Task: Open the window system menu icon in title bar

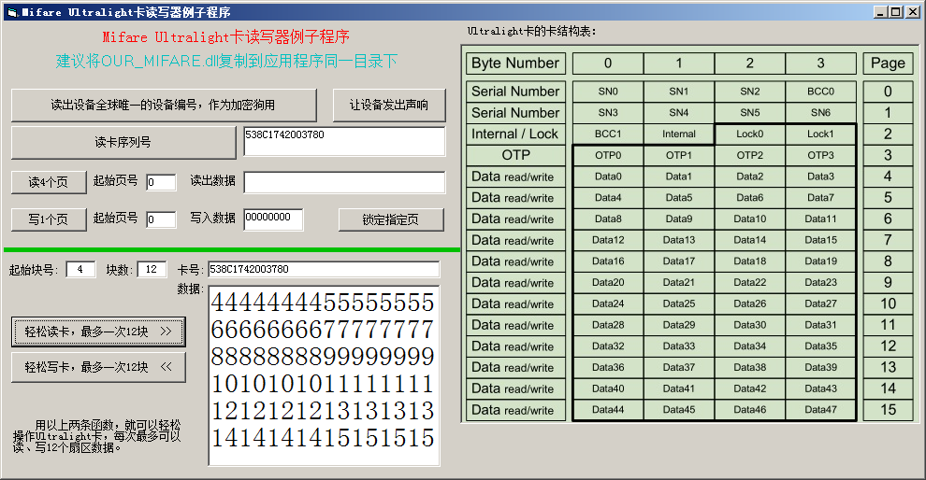Action: coord(12,12)
